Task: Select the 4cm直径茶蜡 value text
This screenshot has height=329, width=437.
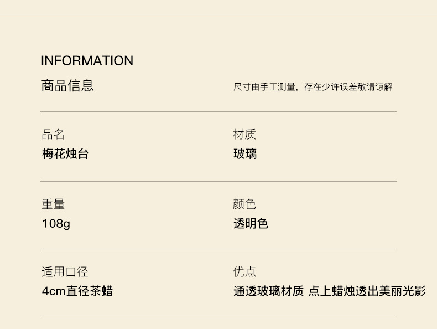Action: [77, 291]
